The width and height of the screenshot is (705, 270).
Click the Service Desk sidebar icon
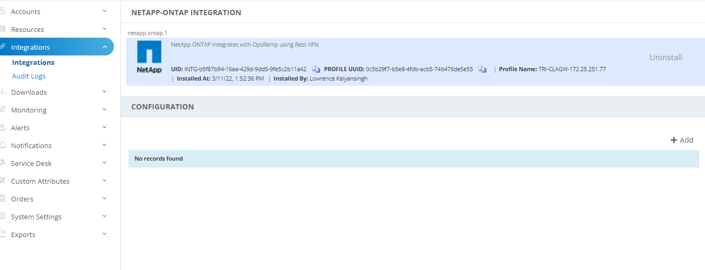click(x=3, y=163)
